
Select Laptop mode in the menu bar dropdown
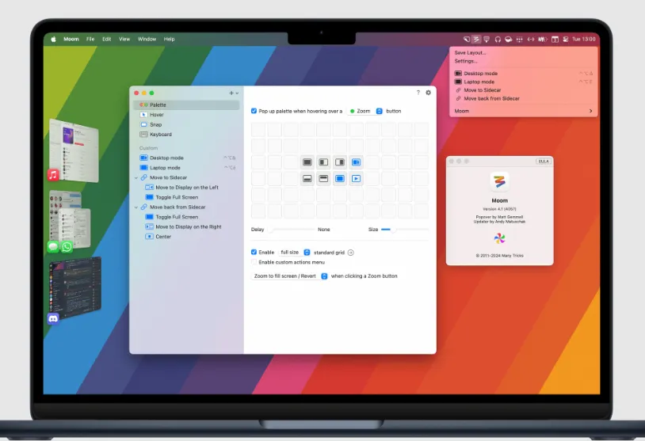[x=523, y=82]
